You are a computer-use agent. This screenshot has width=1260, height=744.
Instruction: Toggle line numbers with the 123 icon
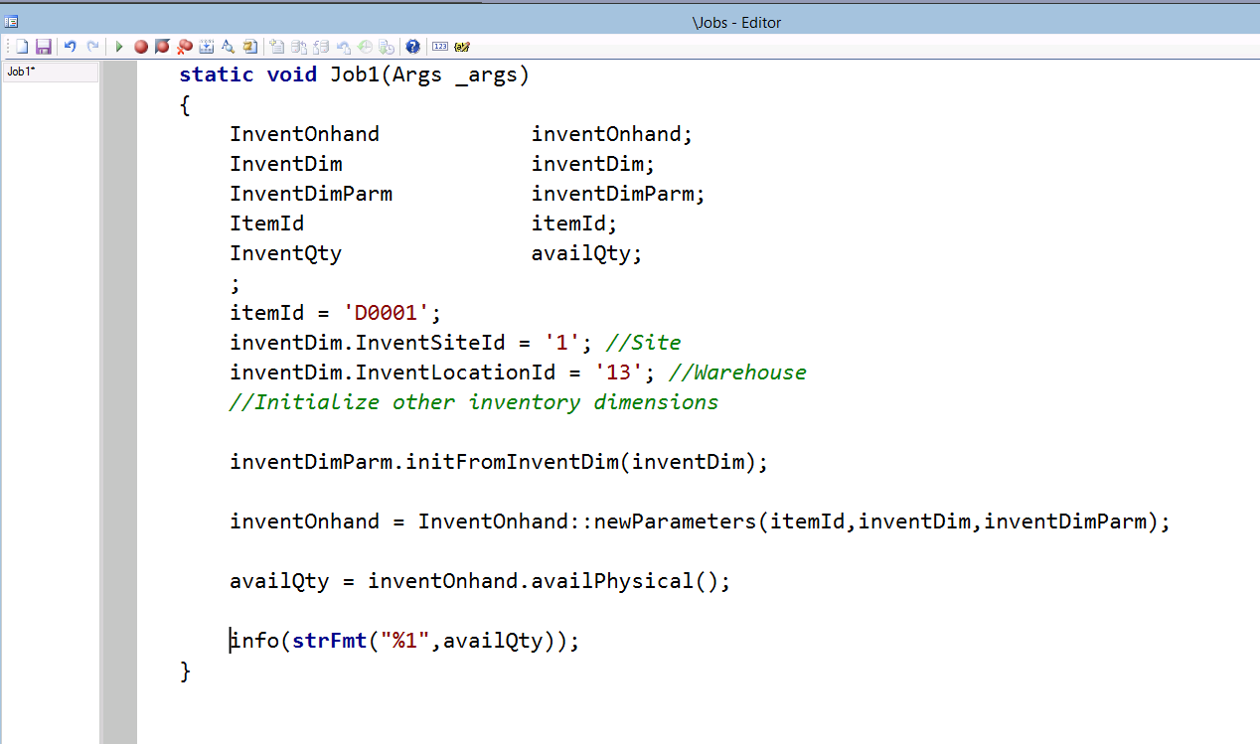440,47
